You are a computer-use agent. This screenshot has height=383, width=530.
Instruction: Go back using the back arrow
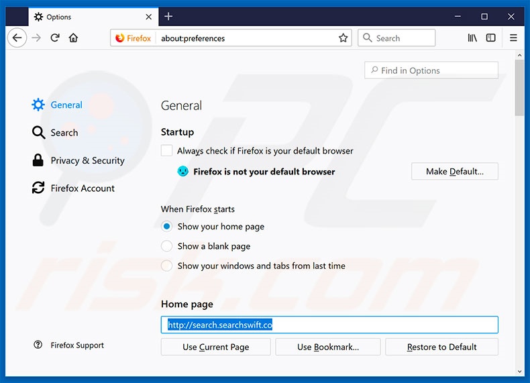tap(17, 38)
